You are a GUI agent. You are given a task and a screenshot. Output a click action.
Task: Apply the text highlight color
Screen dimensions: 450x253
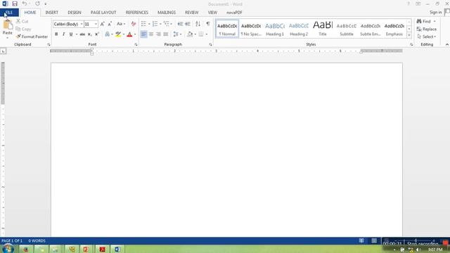point(118,34)
